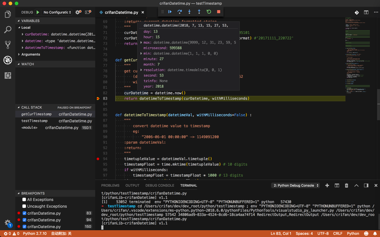Kill the terminal with trash icon

coord(346,185)
